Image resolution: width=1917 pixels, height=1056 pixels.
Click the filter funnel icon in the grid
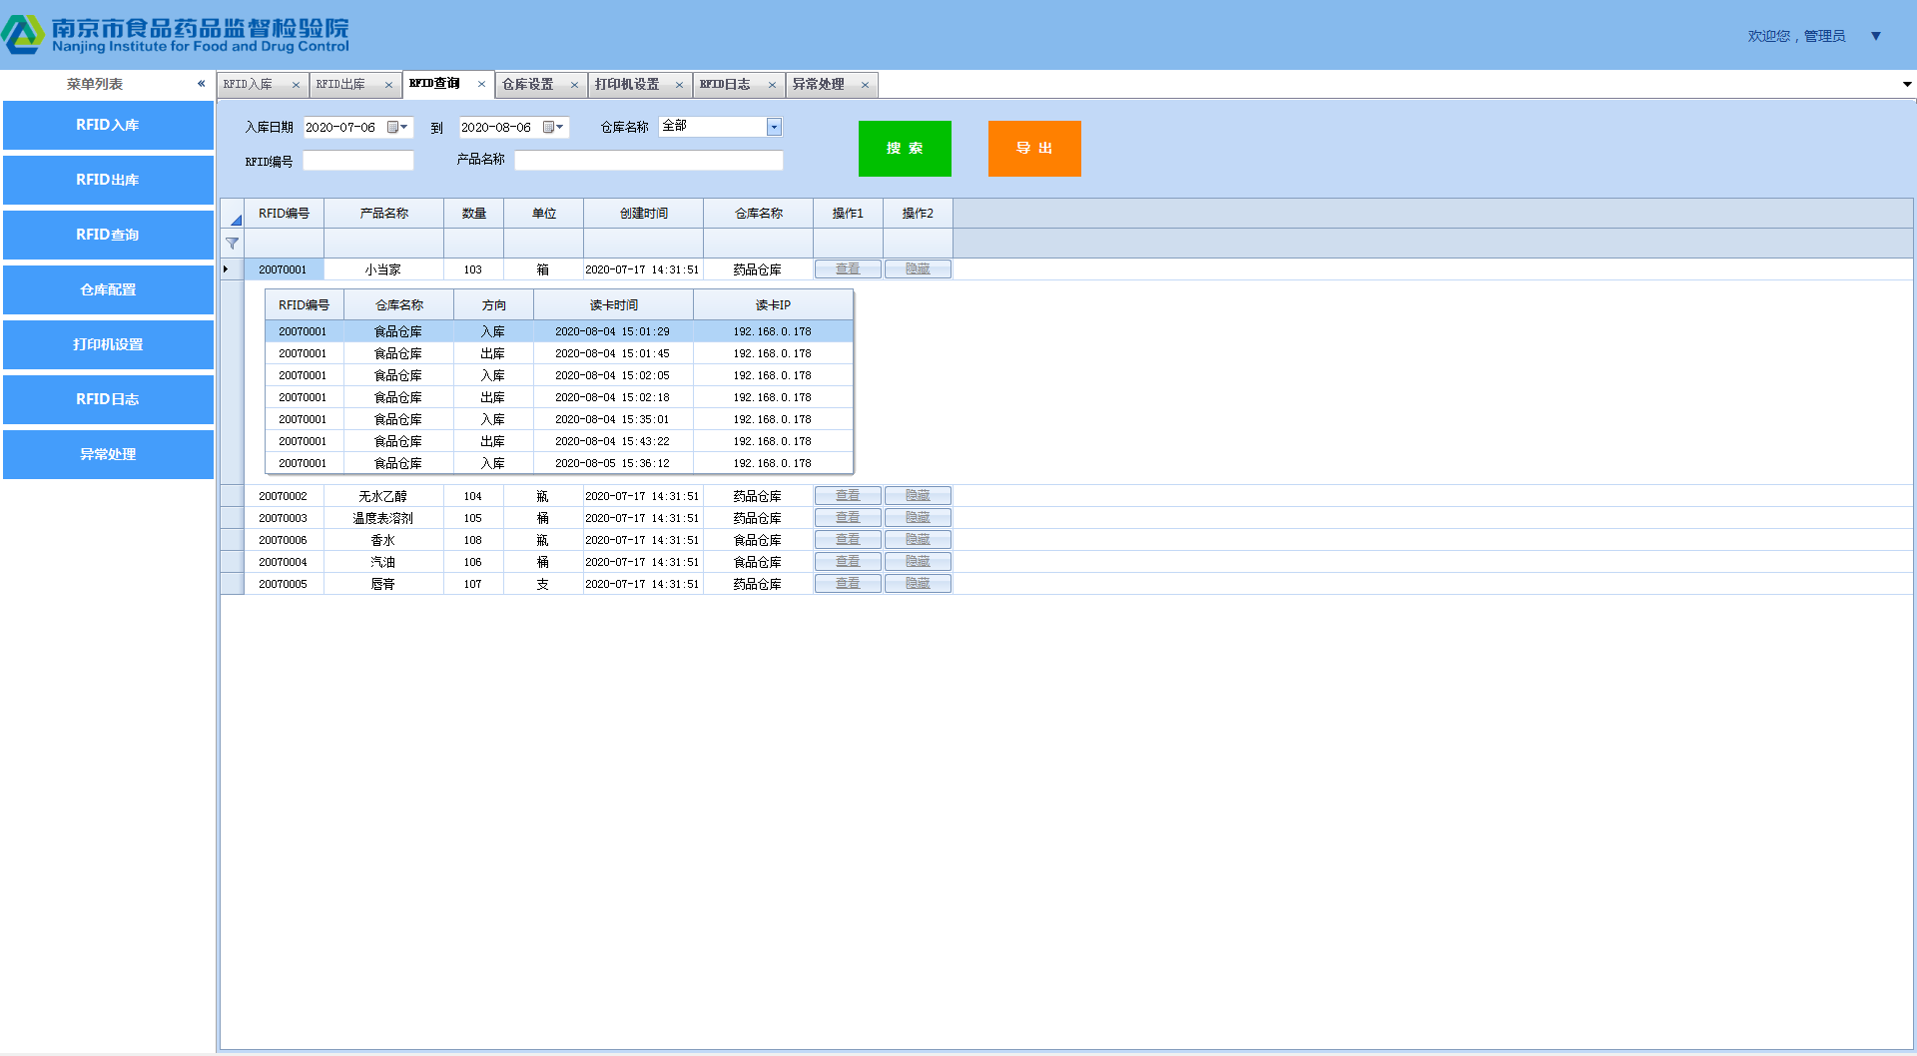click(233, 244)
